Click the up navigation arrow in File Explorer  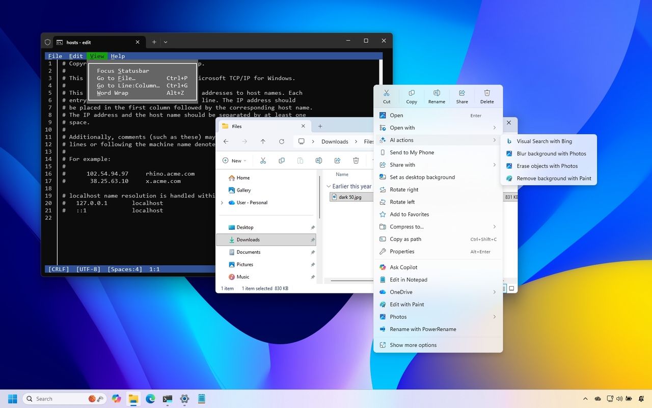[263, 142]
